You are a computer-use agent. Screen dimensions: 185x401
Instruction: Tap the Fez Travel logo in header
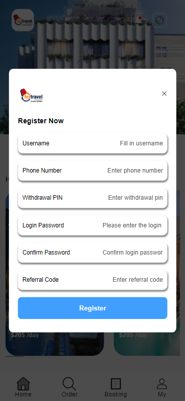pyautogui.click(x=23, y=20)
